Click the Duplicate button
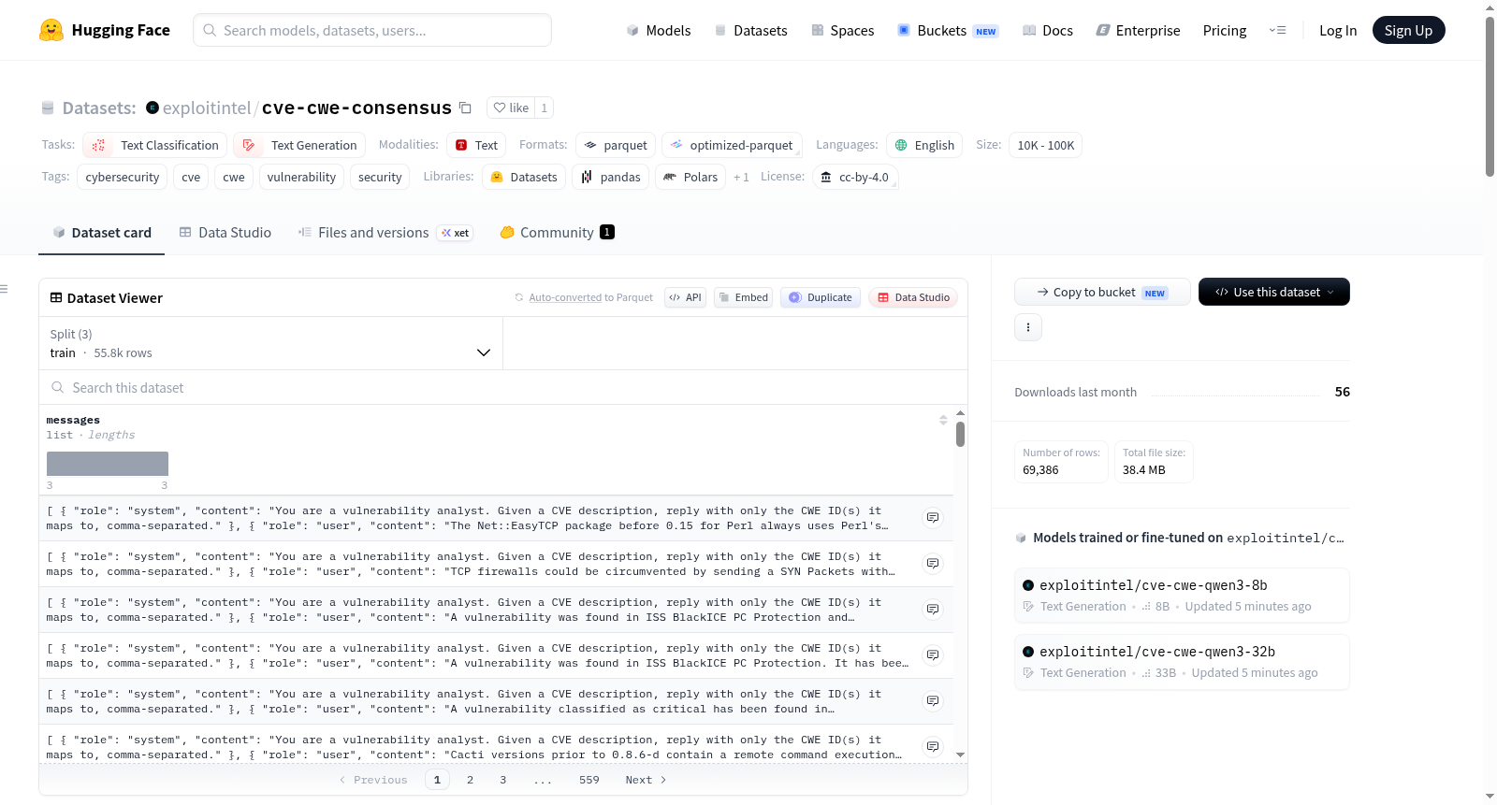Screen dimensions: 1497x805 point(821,297)
